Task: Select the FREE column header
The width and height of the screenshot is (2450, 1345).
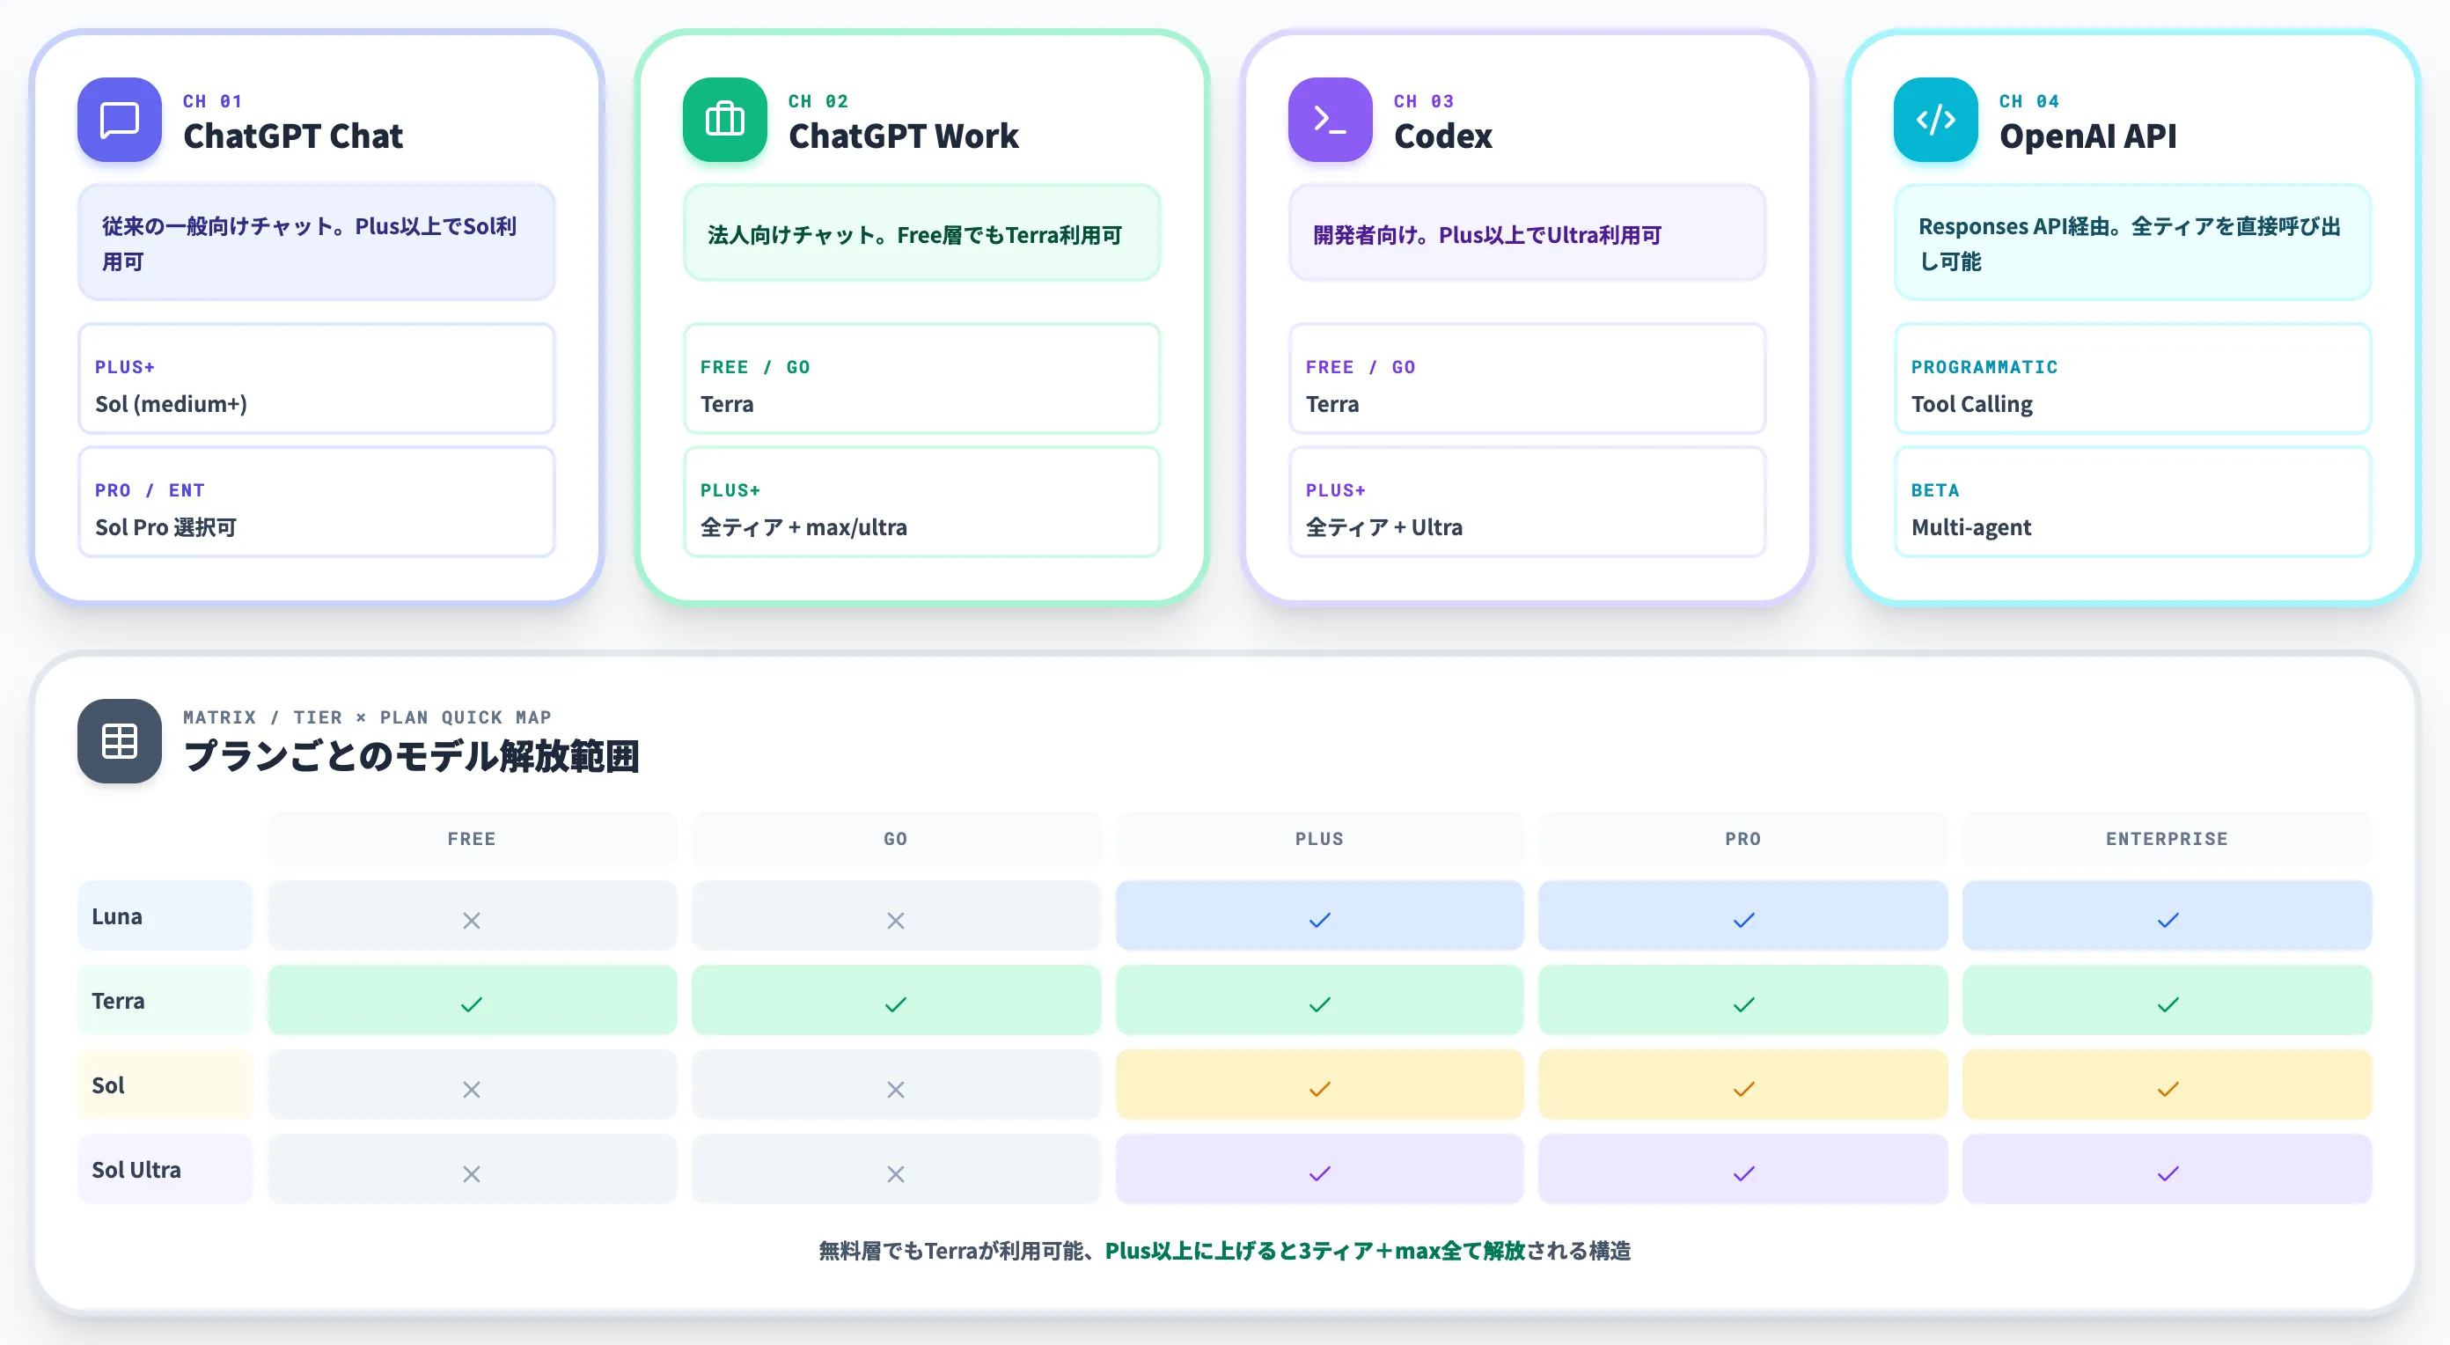Action: point(472,839)
